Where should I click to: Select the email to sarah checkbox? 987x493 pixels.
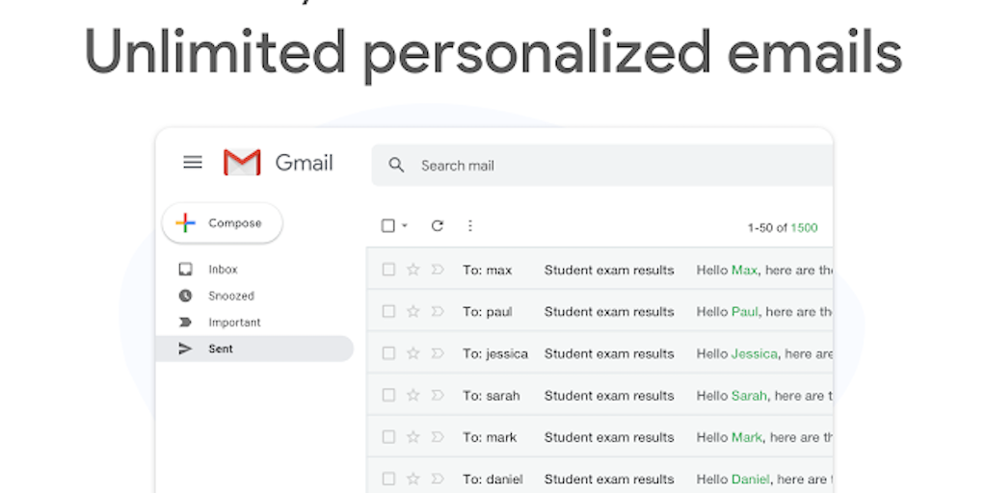point(388,395)
